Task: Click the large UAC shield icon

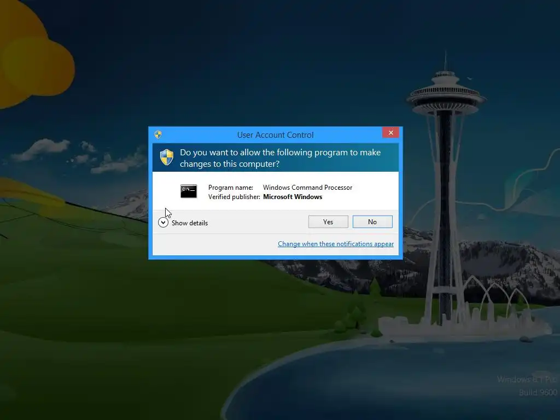Action: (x=166, y=157)
